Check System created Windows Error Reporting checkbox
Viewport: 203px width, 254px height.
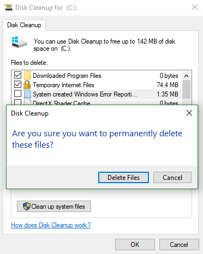[x=17, y=94]
